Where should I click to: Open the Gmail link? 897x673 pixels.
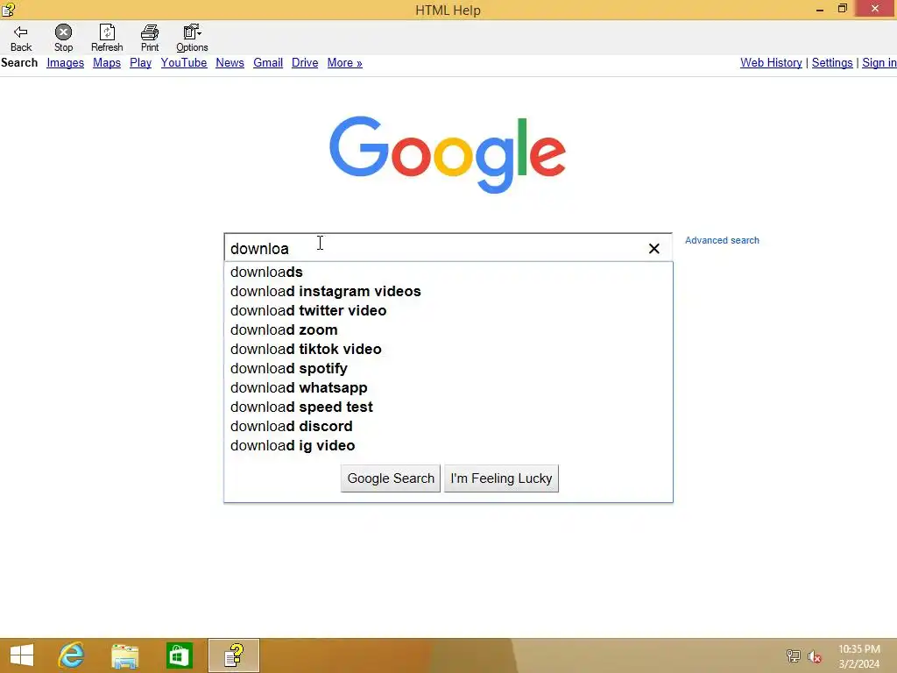point(268,63)
